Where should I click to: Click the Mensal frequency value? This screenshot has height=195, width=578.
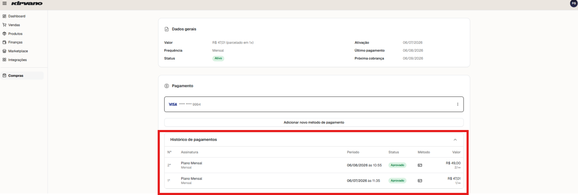[218, 50]
